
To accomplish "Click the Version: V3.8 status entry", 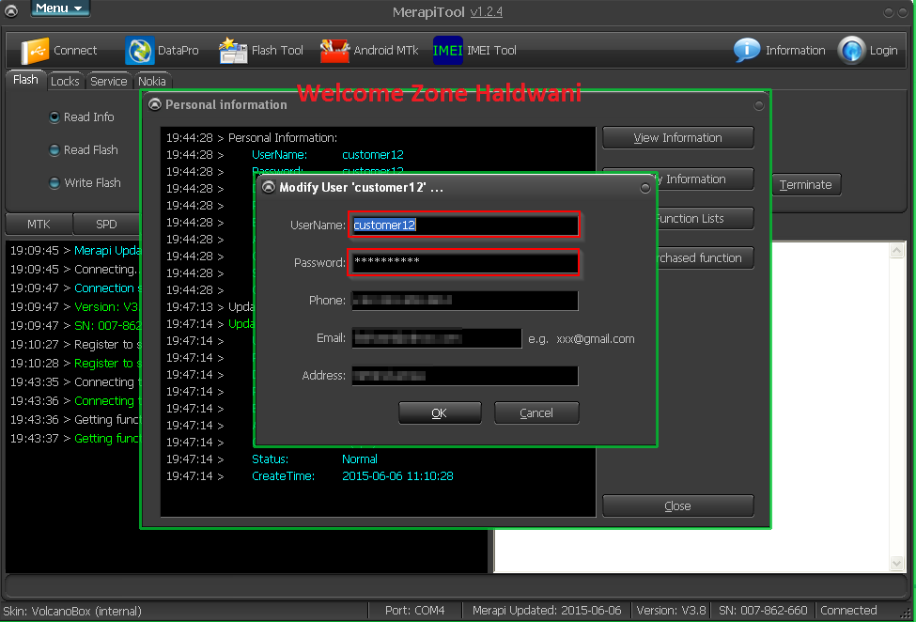I will [x=671, y=611].
